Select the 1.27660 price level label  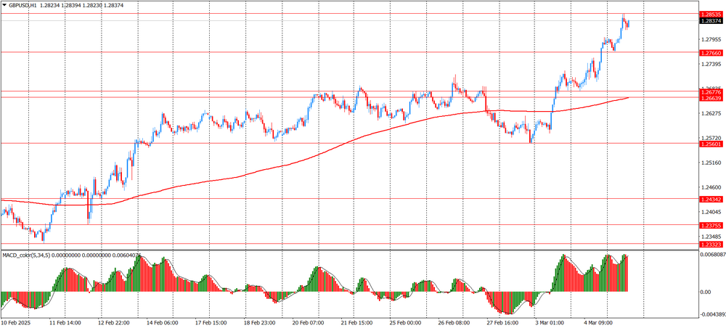[x=711, y=53]
